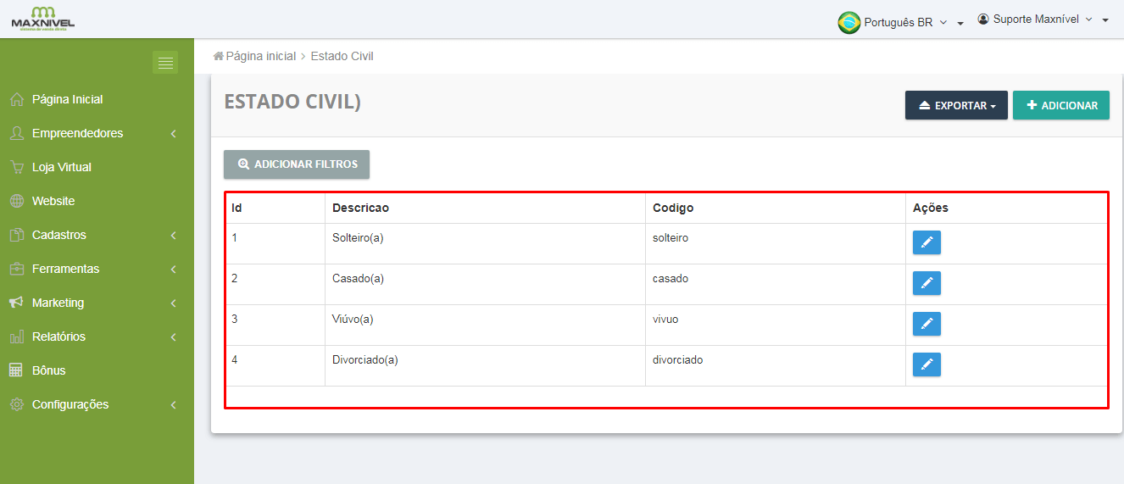Viewport: 1124px width, 484px height.
Task: Go to Página inicial breadcrumb link
Action: (260, 56)
